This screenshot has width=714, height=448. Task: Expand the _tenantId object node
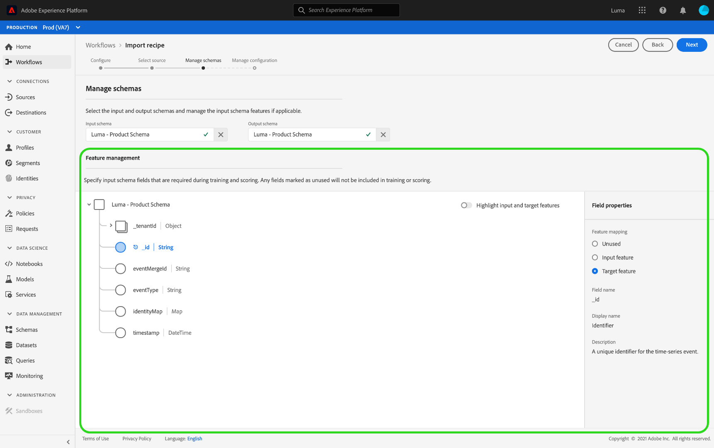click(x=111, y=226)
